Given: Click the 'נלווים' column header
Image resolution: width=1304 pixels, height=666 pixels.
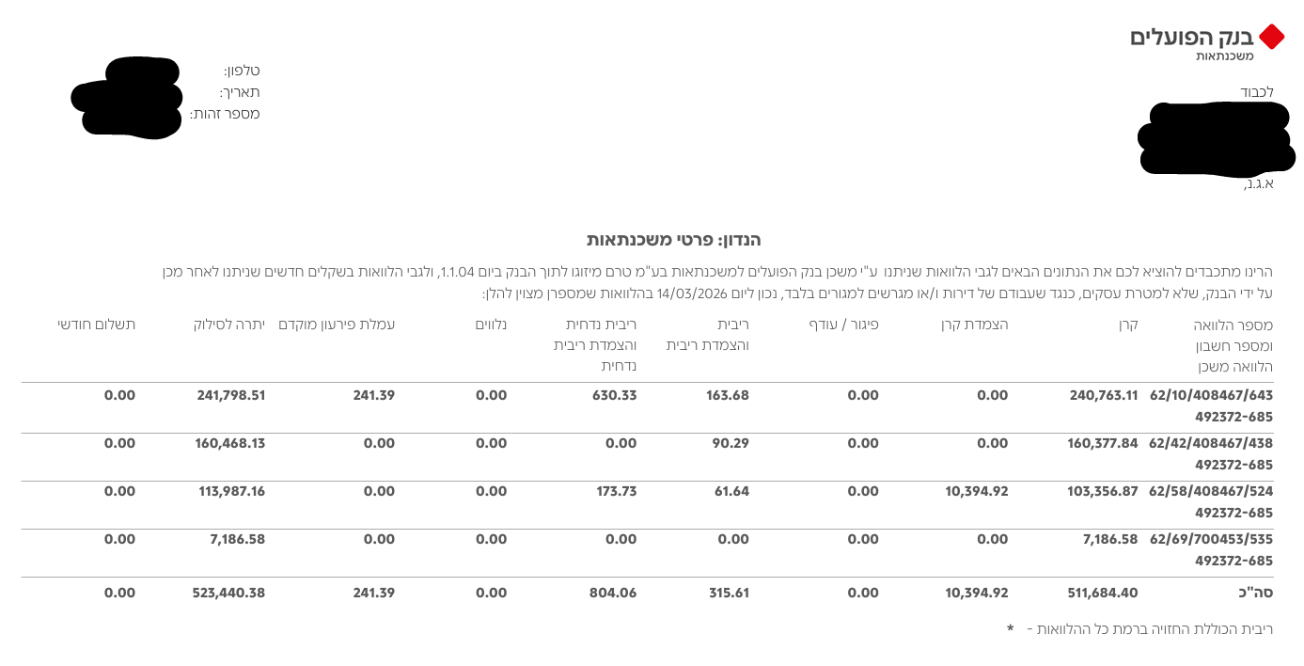Looking at the screenshot, I should coord(493,325).
